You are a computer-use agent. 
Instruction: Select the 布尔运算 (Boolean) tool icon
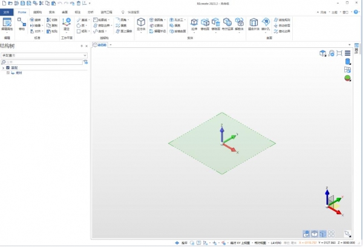coord(227,23)
